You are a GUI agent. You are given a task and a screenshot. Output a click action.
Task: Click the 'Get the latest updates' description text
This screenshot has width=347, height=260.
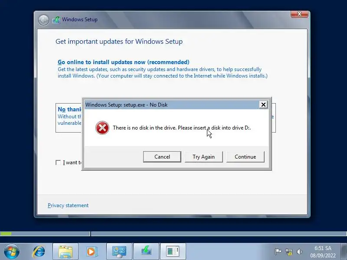tap(163, 72)
